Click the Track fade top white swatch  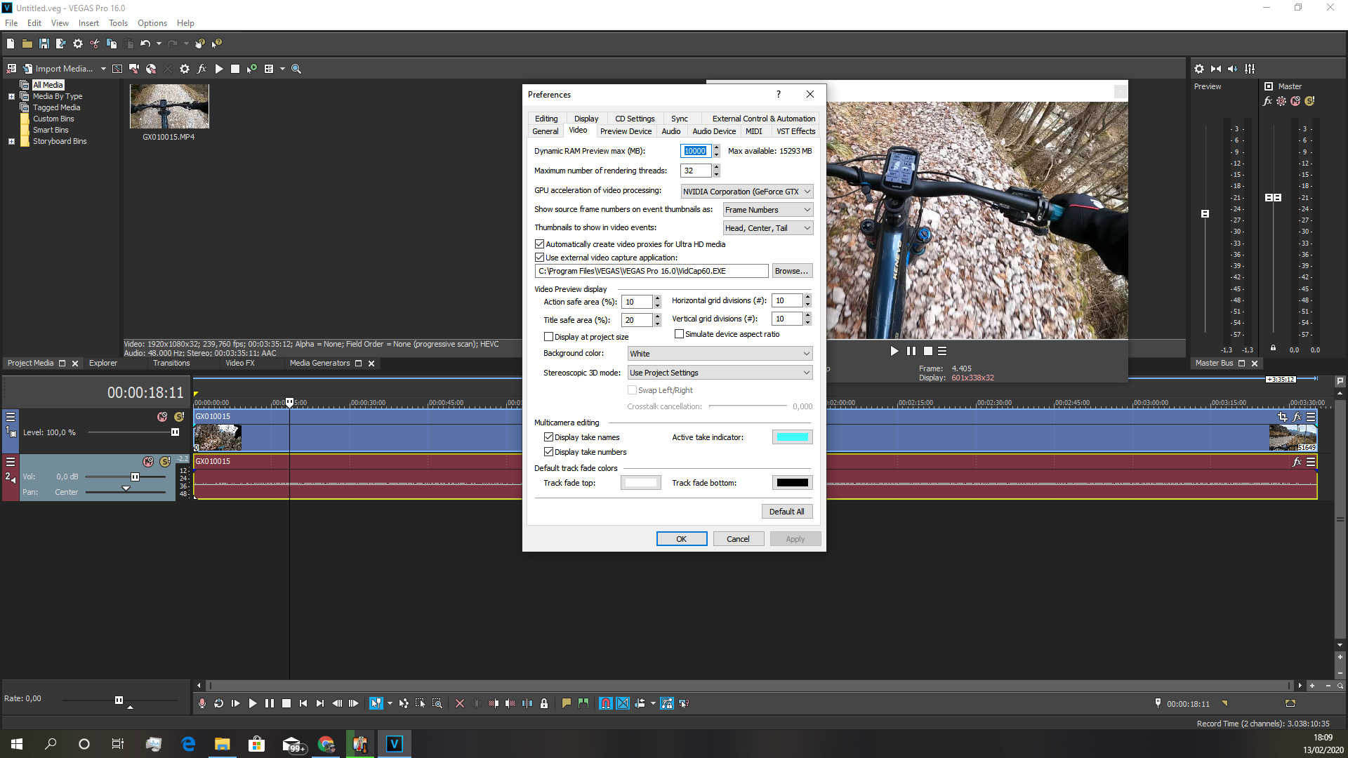[x=640, y=483]
